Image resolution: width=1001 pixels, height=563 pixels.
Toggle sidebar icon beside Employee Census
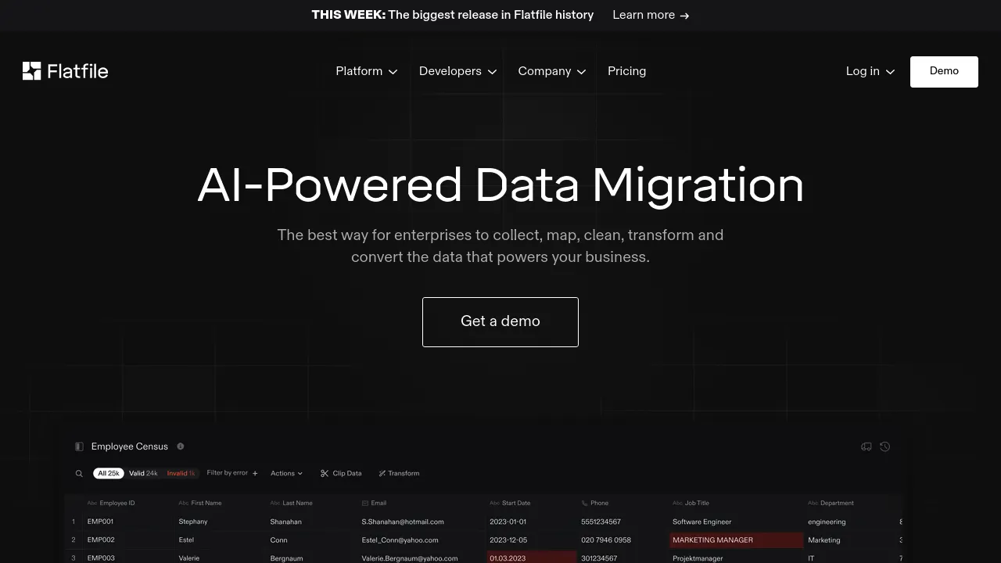79,446
